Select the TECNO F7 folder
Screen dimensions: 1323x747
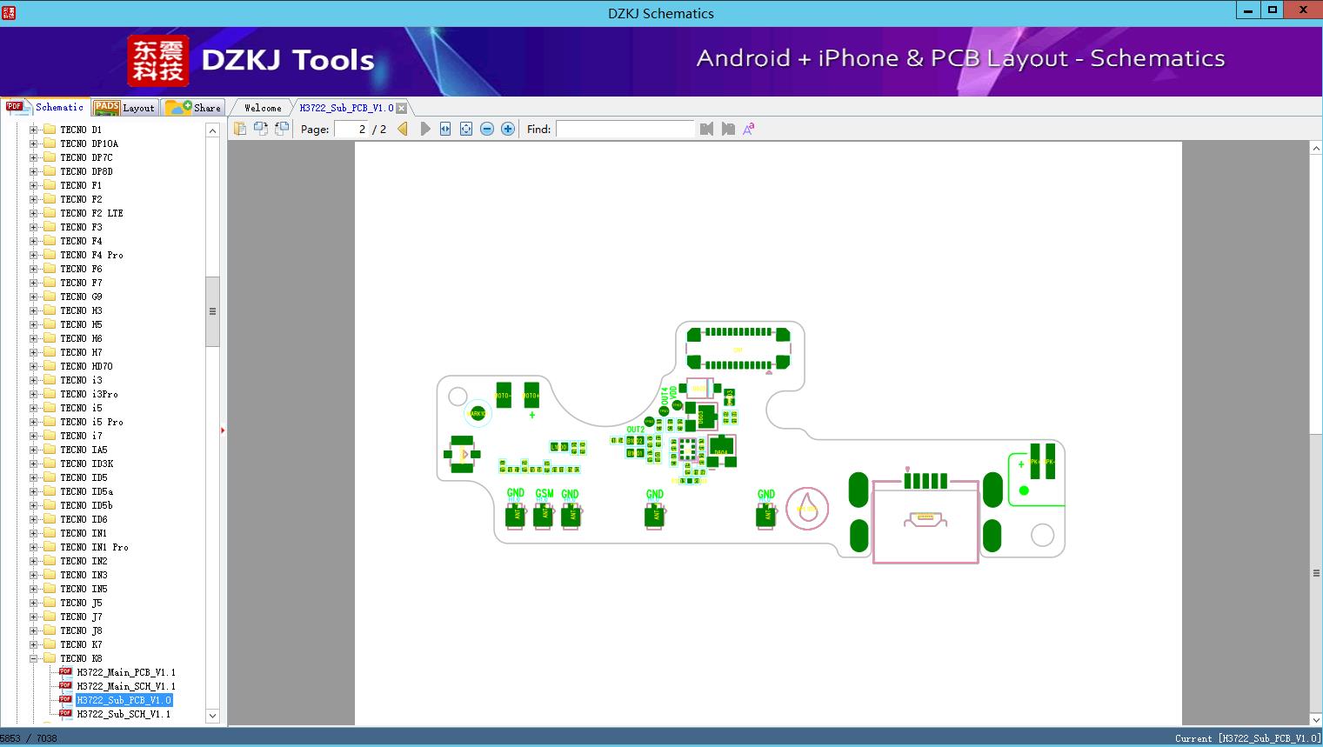(81, 283)
